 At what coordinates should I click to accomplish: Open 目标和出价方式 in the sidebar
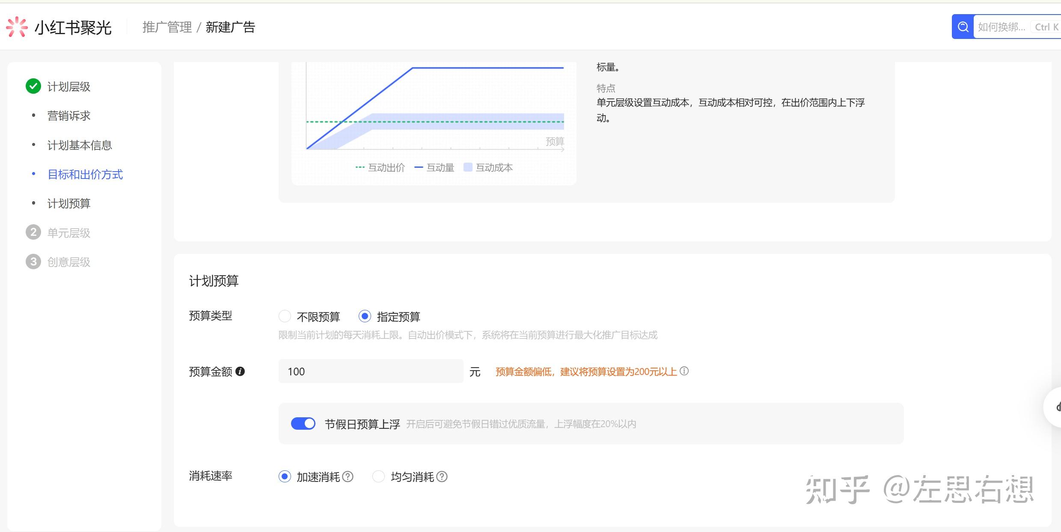coord(85,174)
